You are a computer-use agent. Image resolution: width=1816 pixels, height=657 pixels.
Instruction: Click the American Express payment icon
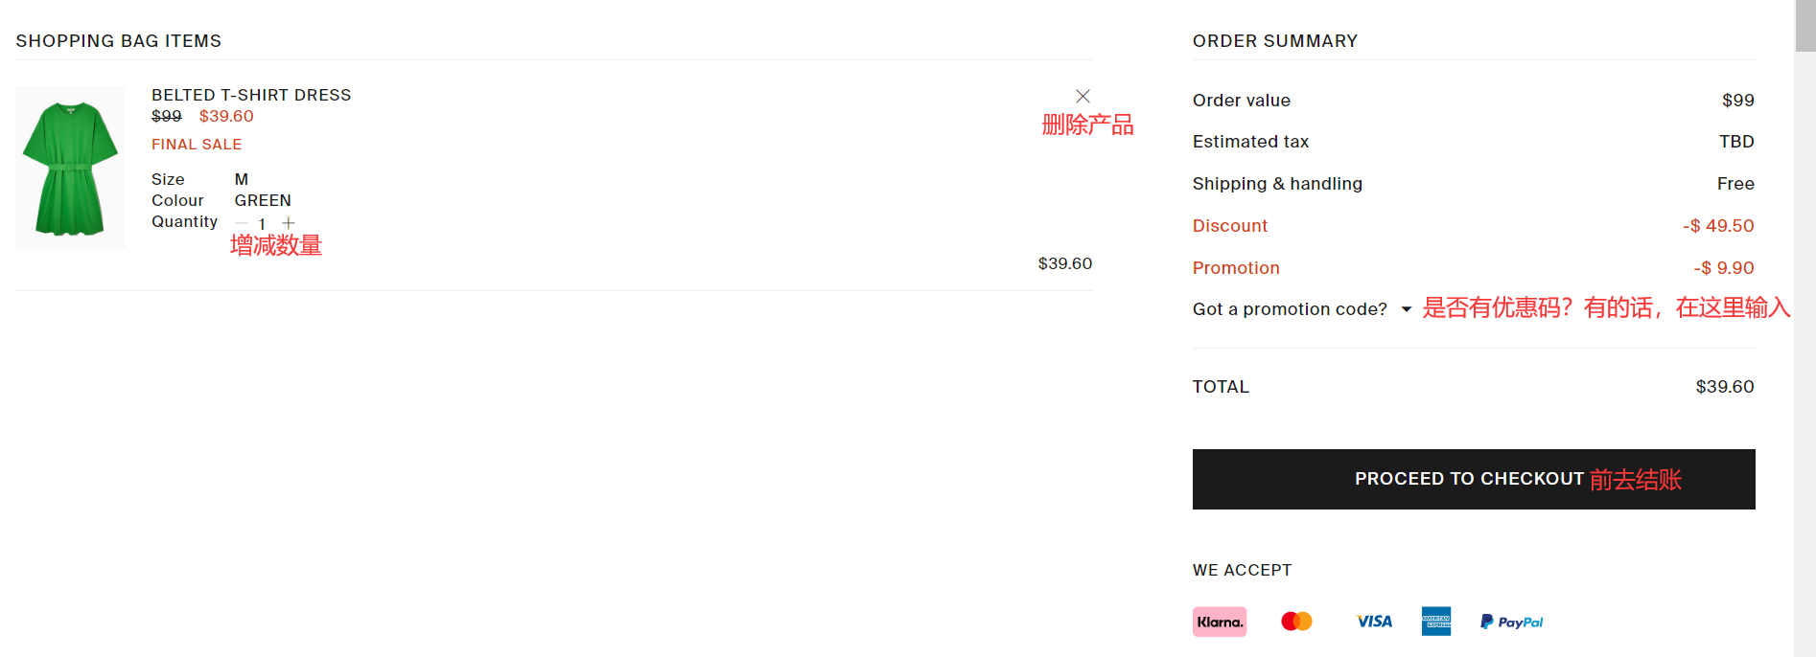[x=1435, y=622]
